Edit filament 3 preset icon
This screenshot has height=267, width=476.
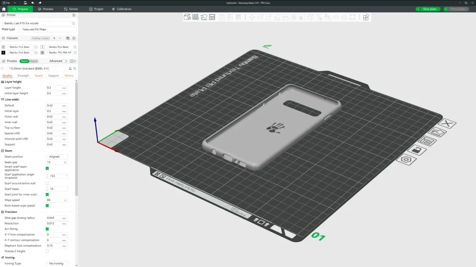tap(36, 52)
